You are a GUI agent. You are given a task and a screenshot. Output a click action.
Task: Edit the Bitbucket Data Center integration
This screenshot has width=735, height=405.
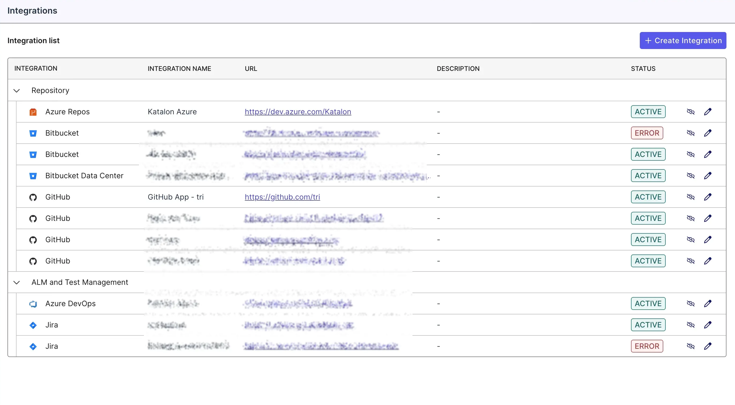click(708, 176)
